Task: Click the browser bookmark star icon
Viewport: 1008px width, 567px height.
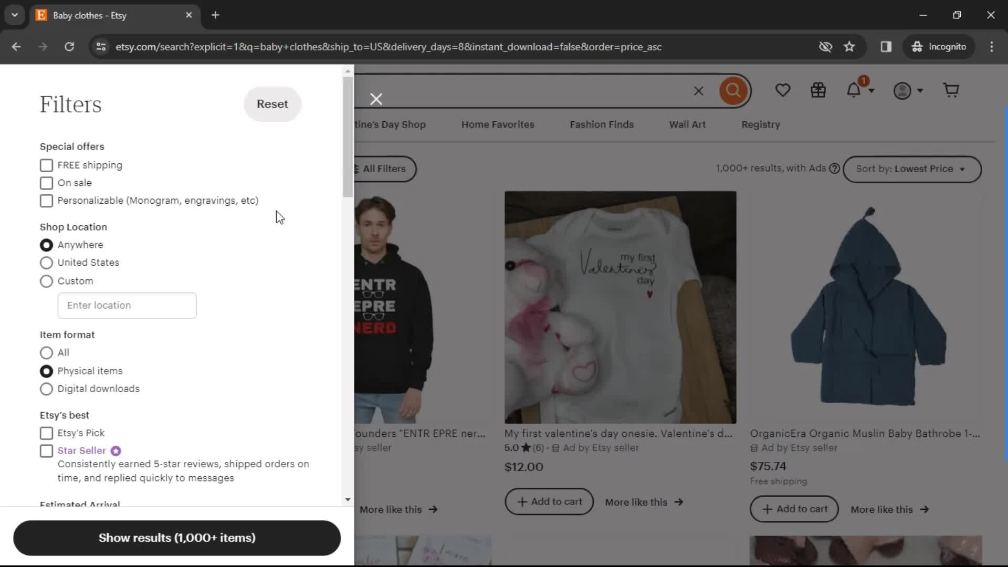Action: [x=849, y=46]
